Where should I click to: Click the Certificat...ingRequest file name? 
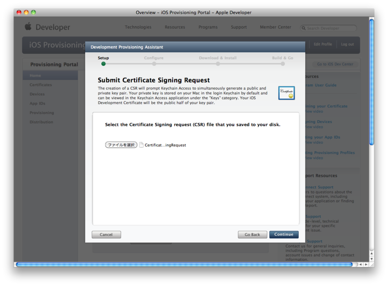[x=165, y=145]
